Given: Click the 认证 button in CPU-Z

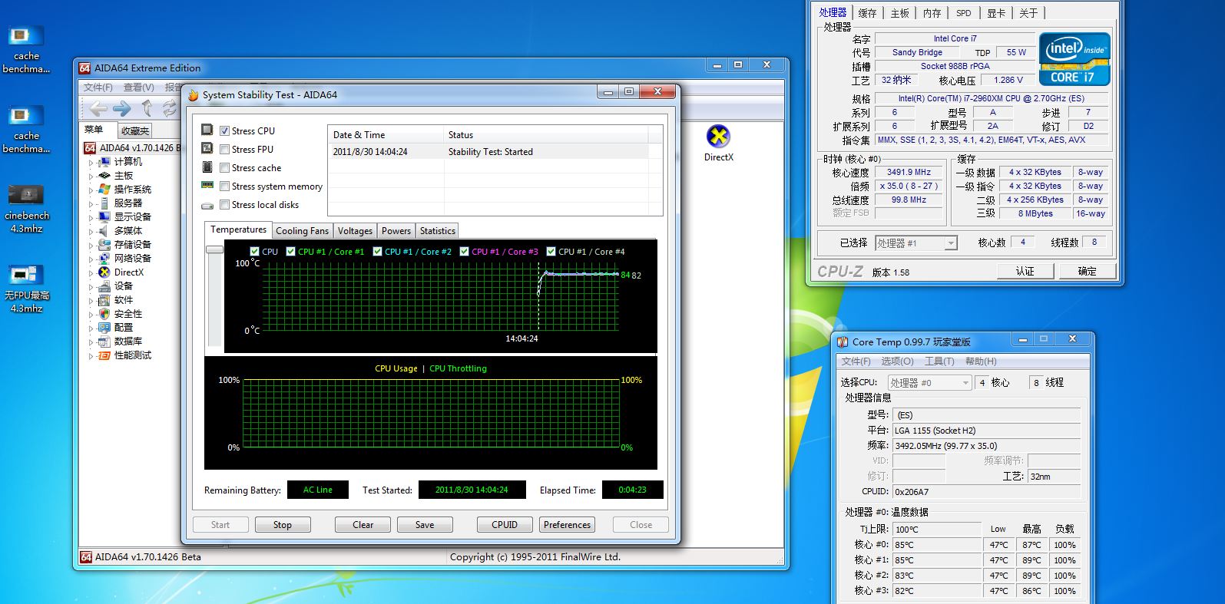Looking at the screenshot, I should 1025,271.
